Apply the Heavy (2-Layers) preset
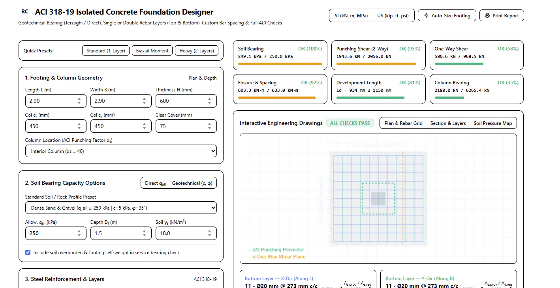 coord(197,51)
